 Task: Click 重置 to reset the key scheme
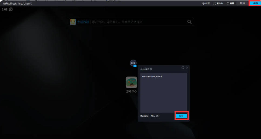[230, 3]
